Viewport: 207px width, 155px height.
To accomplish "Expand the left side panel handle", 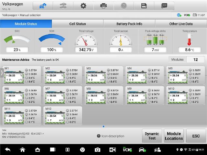I will click(x=2, y=73).
